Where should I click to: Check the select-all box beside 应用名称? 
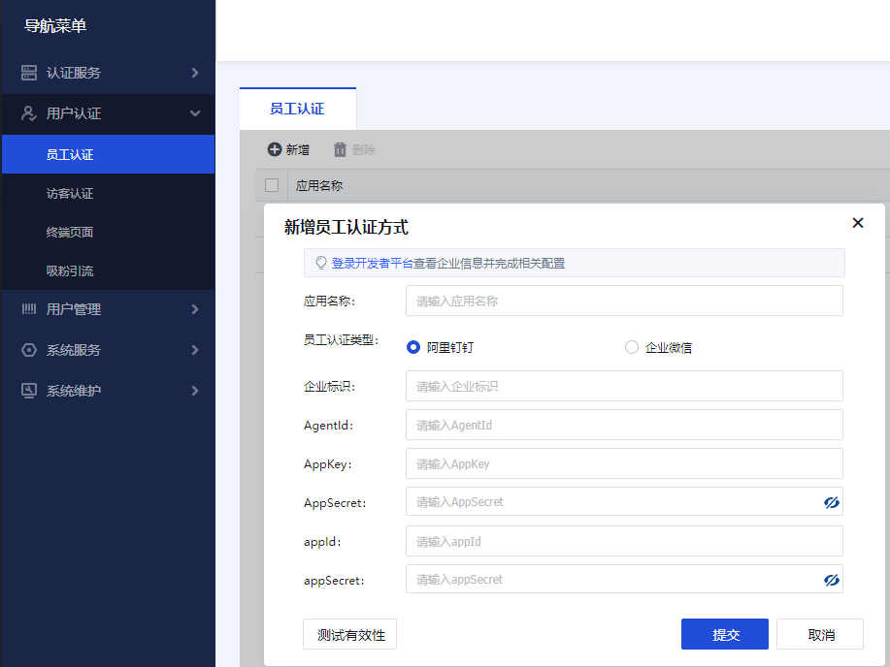click(272, 185)
